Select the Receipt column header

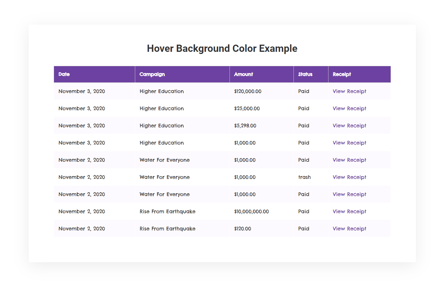(x=342, y=74)
